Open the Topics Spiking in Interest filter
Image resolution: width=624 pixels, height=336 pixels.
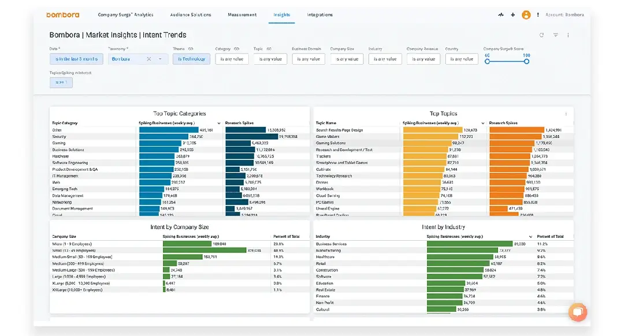(x=61, y=83)
